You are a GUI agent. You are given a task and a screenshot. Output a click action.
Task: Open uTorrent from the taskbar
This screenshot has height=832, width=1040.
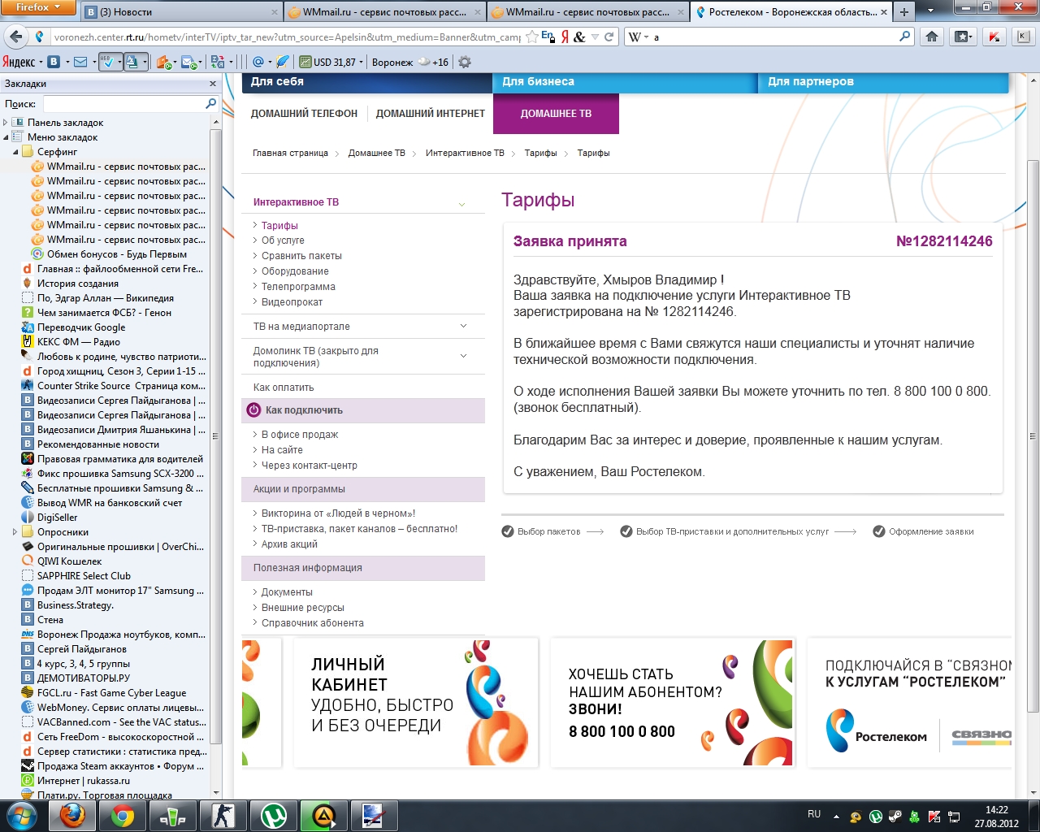(273, 816)
